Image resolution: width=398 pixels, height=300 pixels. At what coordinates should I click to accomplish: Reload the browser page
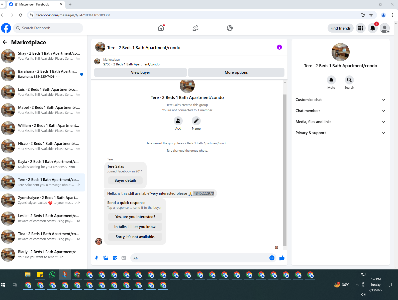(21, 15)
